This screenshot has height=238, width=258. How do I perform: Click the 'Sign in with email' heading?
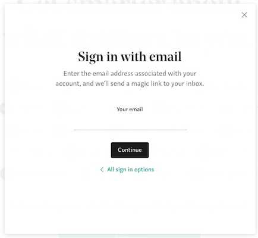(130, 57)
